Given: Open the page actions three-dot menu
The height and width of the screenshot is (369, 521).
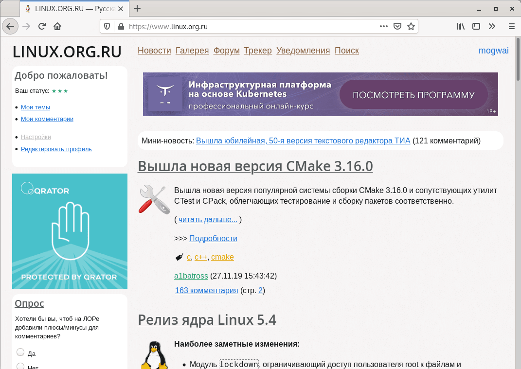Looking at the screenshot, I should point(383,26).
